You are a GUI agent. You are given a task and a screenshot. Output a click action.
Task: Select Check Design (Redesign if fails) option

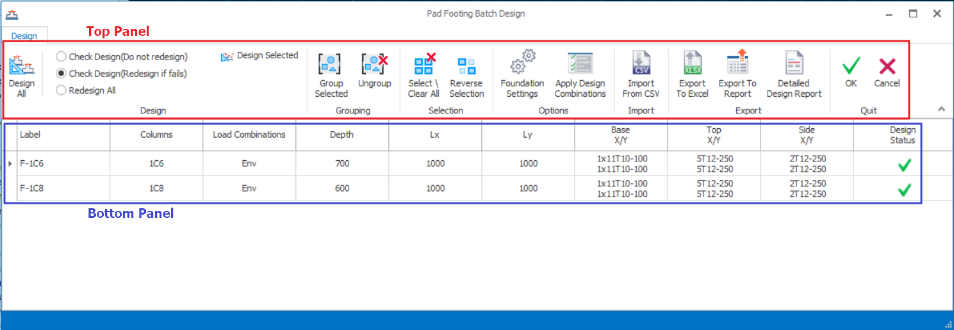62,74
